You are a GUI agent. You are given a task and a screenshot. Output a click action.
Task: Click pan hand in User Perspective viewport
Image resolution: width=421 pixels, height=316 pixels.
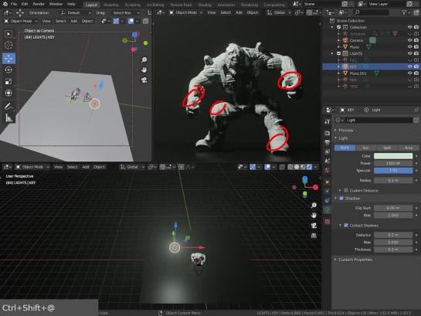click(314, 216)
